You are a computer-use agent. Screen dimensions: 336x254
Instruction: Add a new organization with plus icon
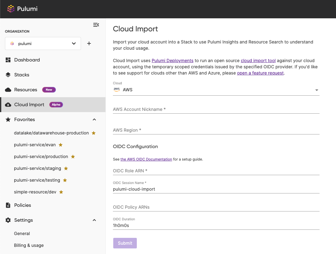89,43
